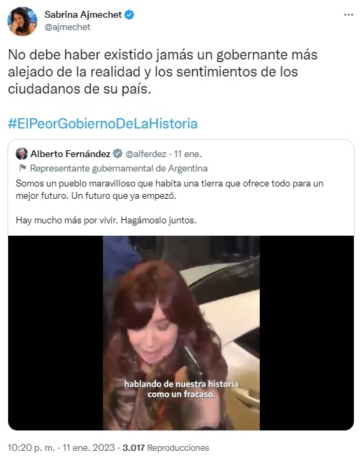Viewport: 362px width, 457px height.
Task: Click Alberto Fernández's small avatar
Action: pos(22,154)
